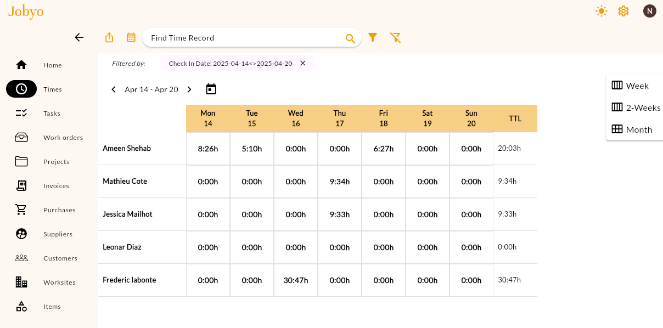Click the filter funnel icon
The height and width of the screenshot is (328, 663).
373,37
